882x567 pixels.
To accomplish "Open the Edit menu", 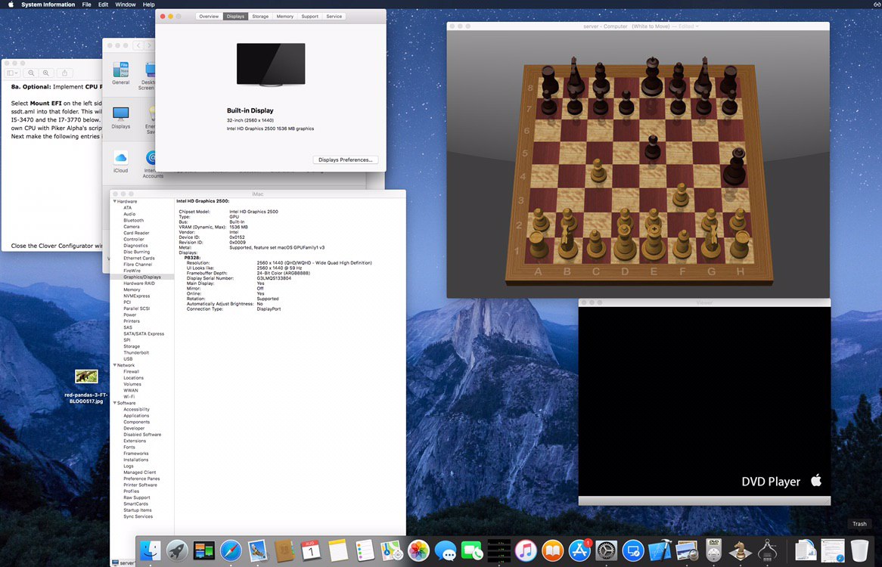I will 103,5.
